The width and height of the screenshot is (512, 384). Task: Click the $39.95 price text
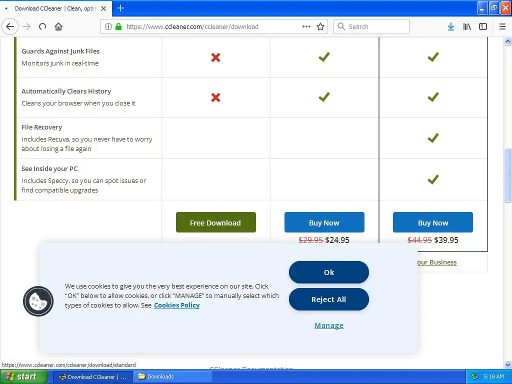pos(446,240)
